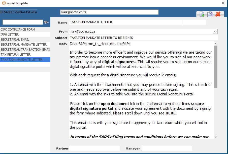Select CIPC COMPLIANCE FORM template
Image resolution: width=228 pixels, height=154 pixels.
18,30
